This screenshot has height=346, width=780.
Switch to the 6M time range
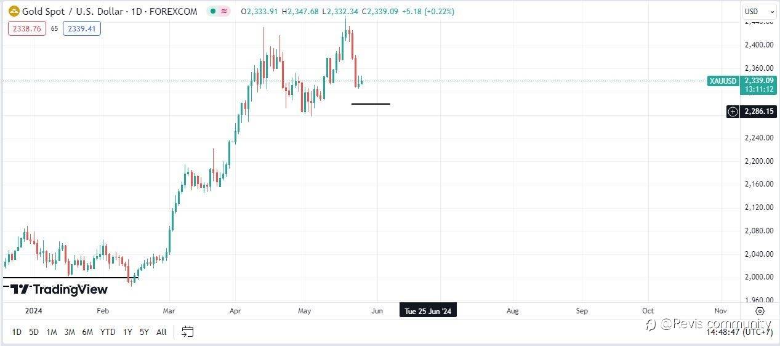coord(87,332)
